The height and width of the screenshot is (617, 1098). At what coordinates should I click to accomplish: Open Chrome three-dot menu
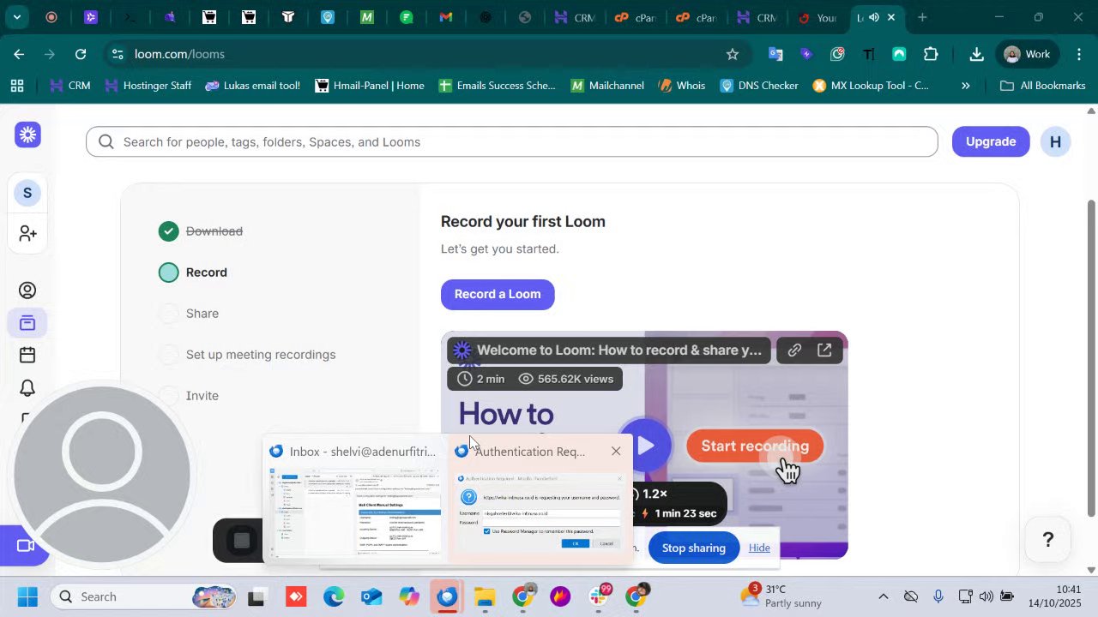pos(1079,54)
